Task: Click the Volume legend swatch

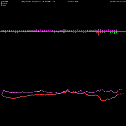Action: tap(2, 3)
